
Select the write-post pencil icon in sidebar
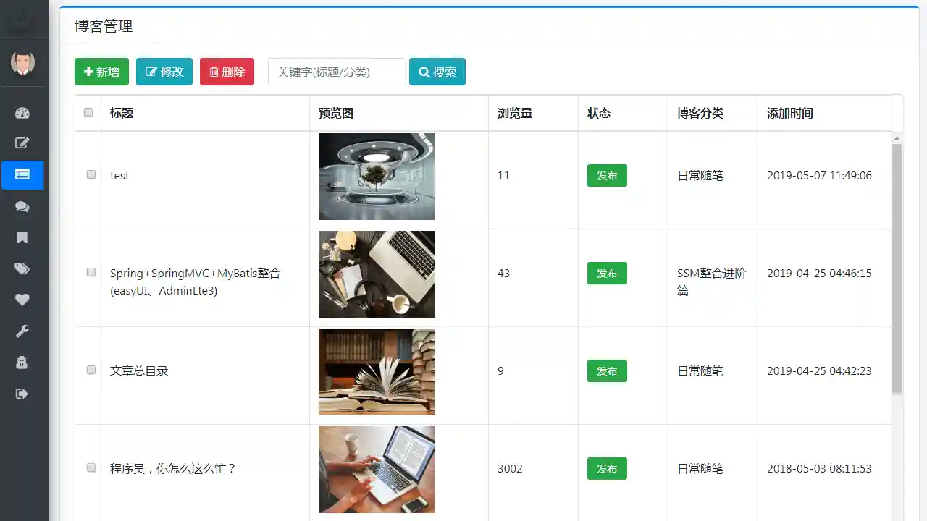coord(22,143)
